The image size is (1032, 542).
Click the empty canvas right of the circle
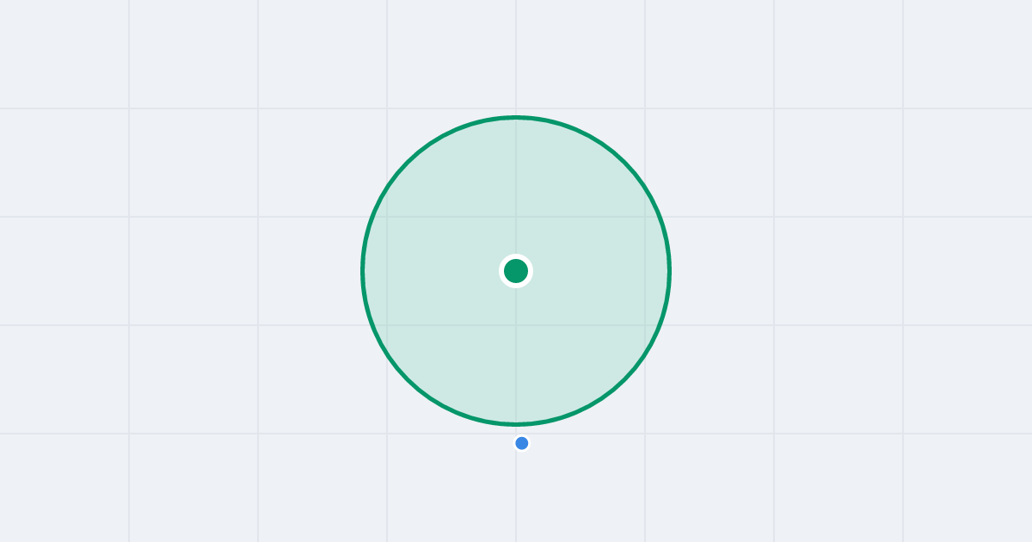click(838, 271)
